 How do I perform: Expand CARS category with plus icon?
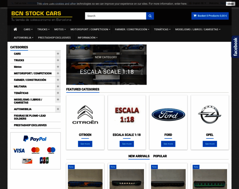pos(58,54)
